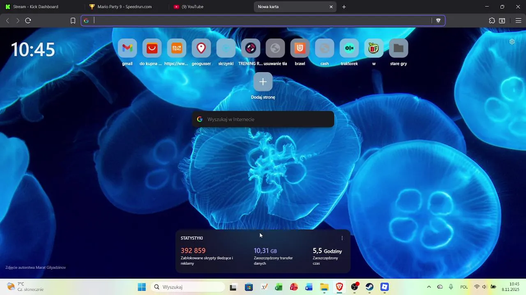Open OBS Studio from the taskbar
526x295 pixels.
tap(355, 287)
